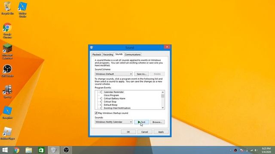Viewport: 275px width, 154px height.
Task: Open the Windows Start button
Action: (5, 150)
